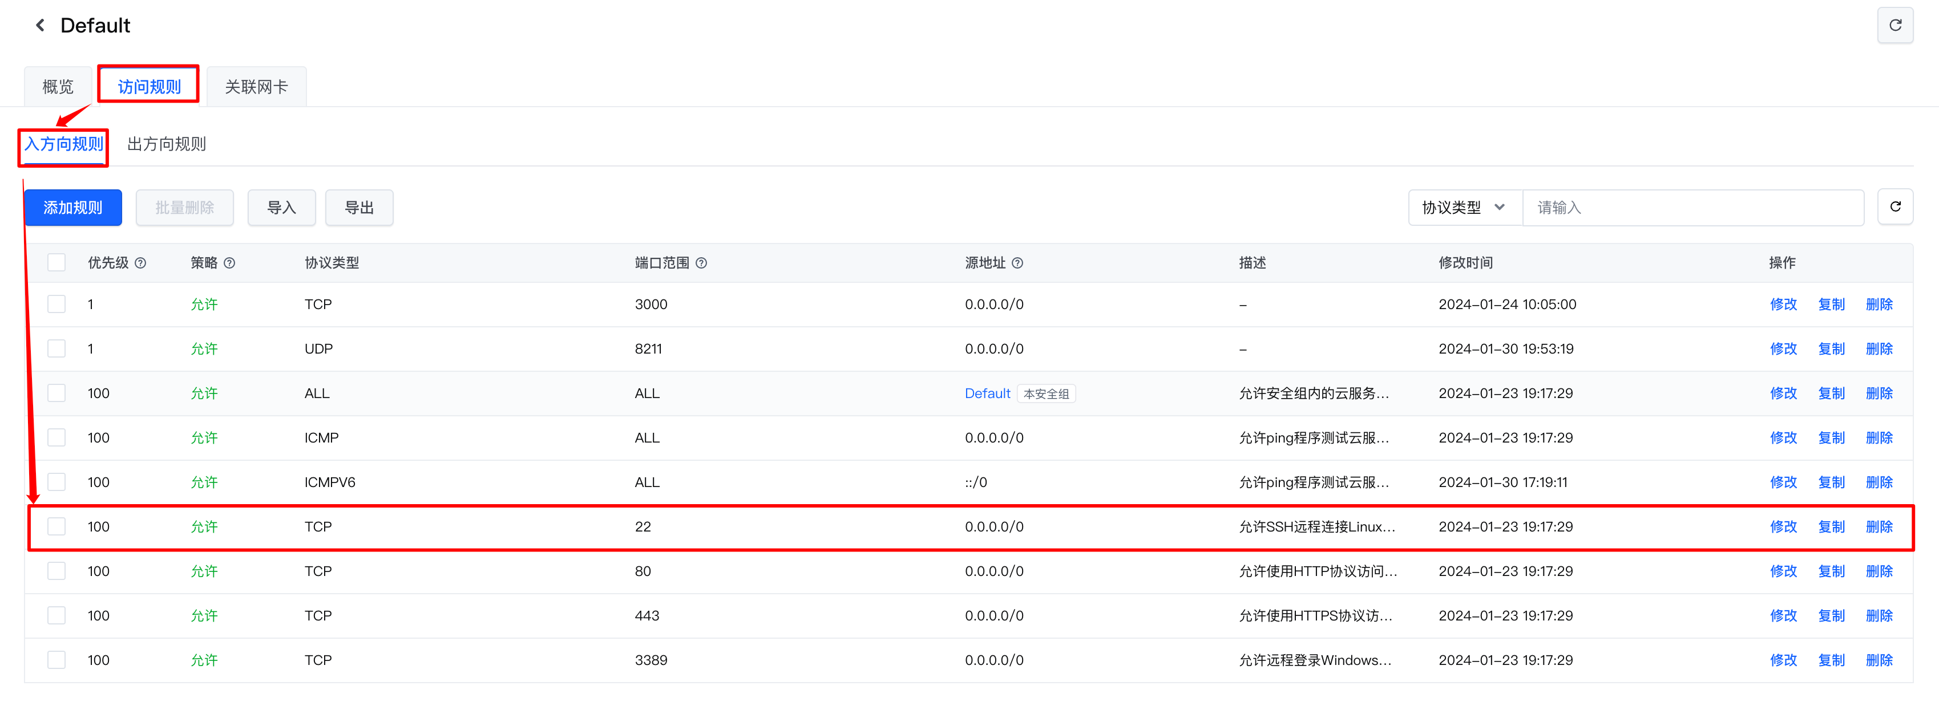Click help icon next to 端口范围 header

click(701, 263)
